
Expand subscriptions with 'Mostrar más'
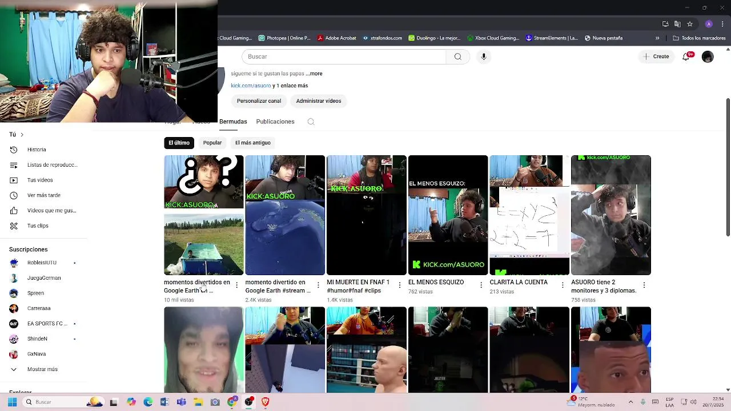click(x=43, y=369)
